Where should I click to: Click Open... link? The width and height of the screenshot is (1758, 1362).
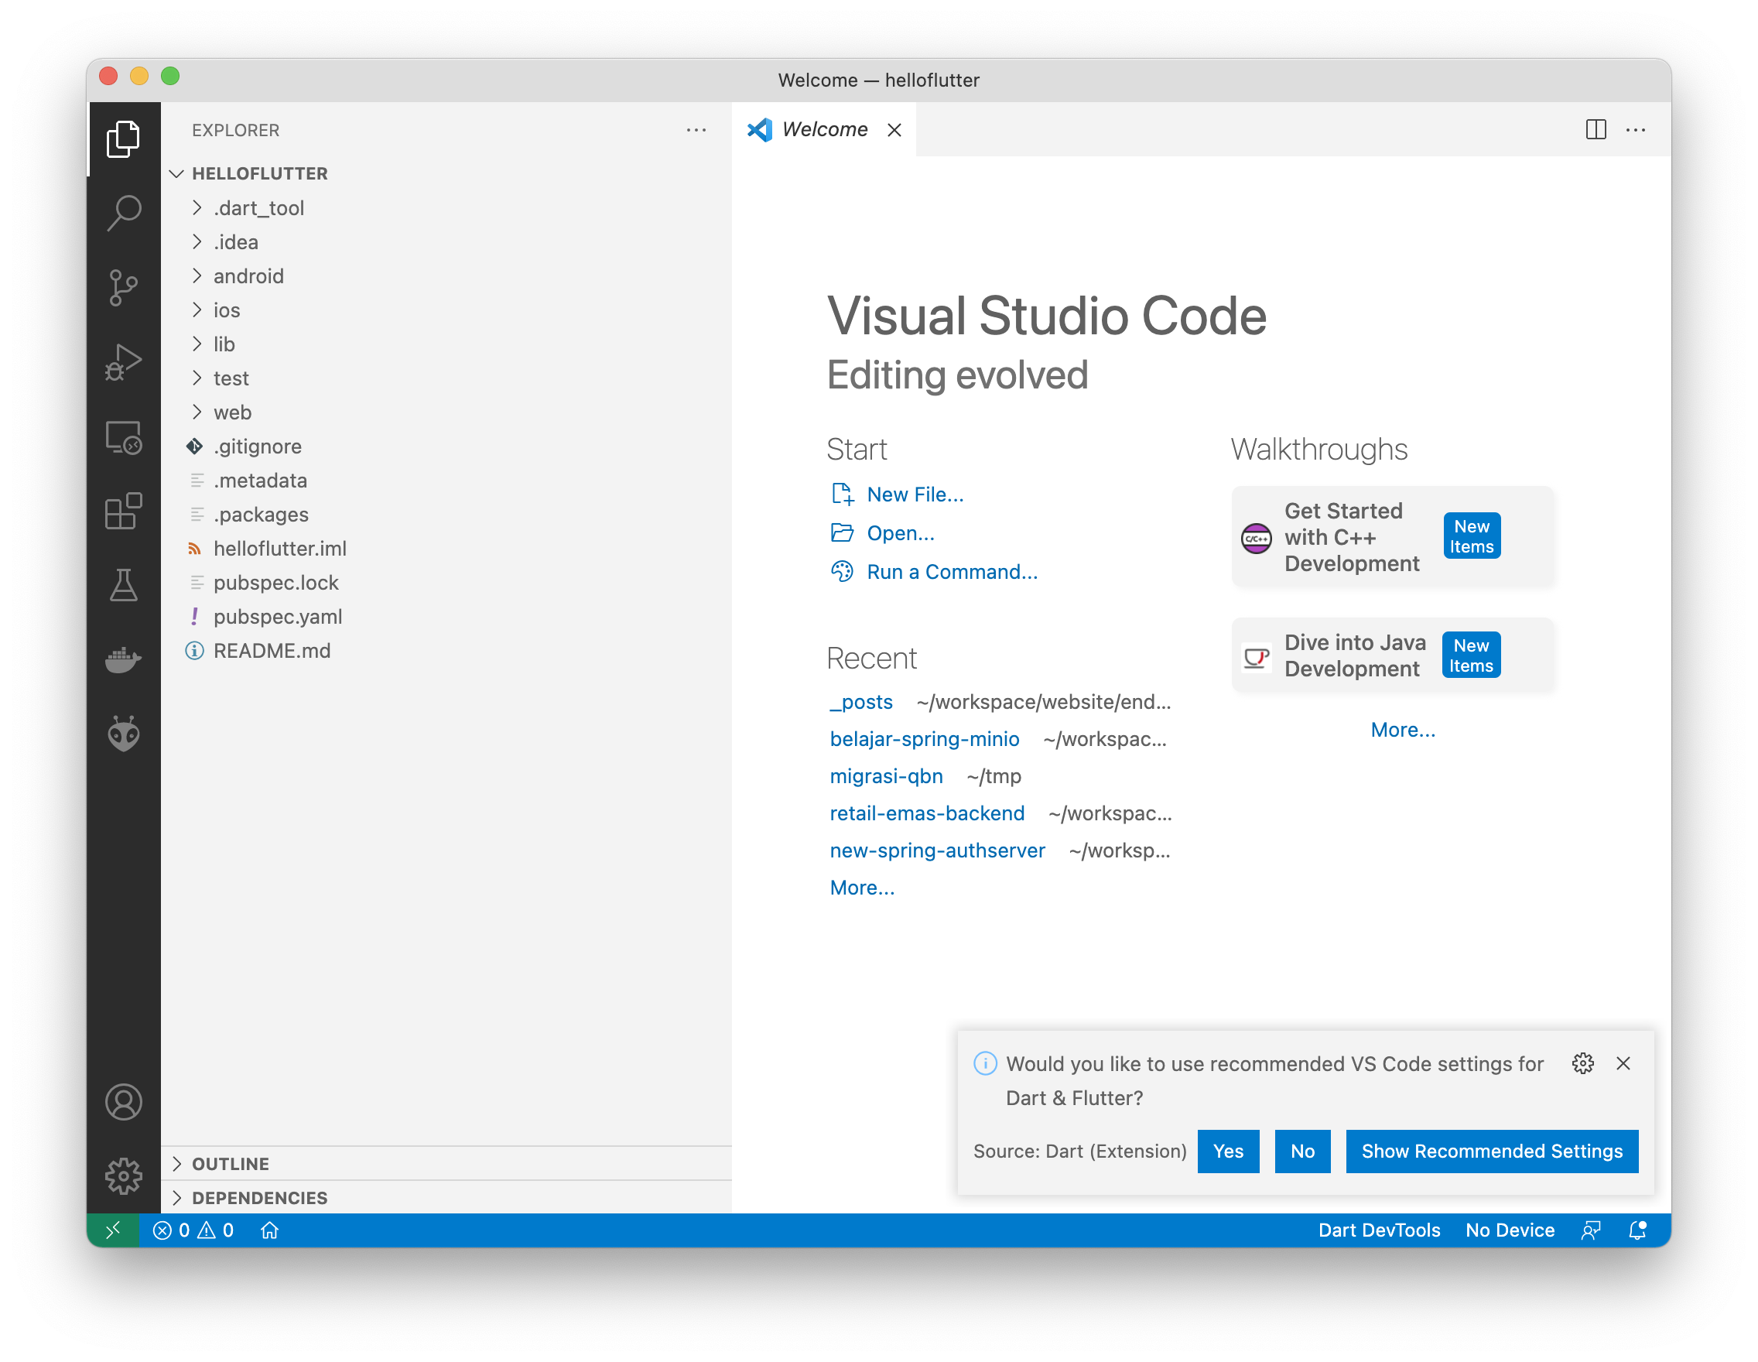[900, 532]
